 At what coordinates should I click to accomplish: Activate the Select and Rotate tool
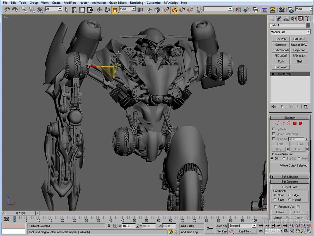(107, 10)
